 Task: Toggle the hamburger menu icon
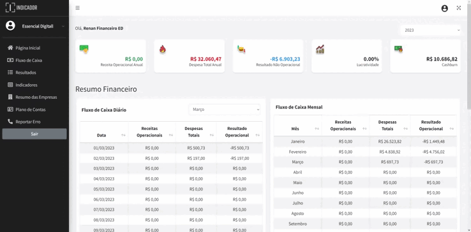tap(77, 8)
